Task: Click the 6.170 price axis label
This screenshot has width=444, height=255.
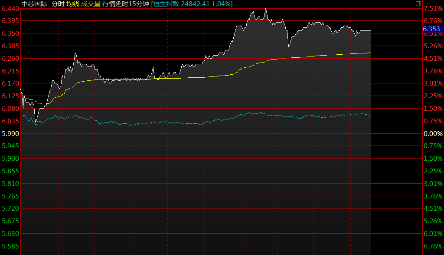Action: 10,83
